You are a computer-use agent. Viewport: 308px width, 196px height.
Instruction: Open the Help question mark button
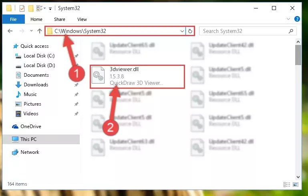(x=297, y=19)
